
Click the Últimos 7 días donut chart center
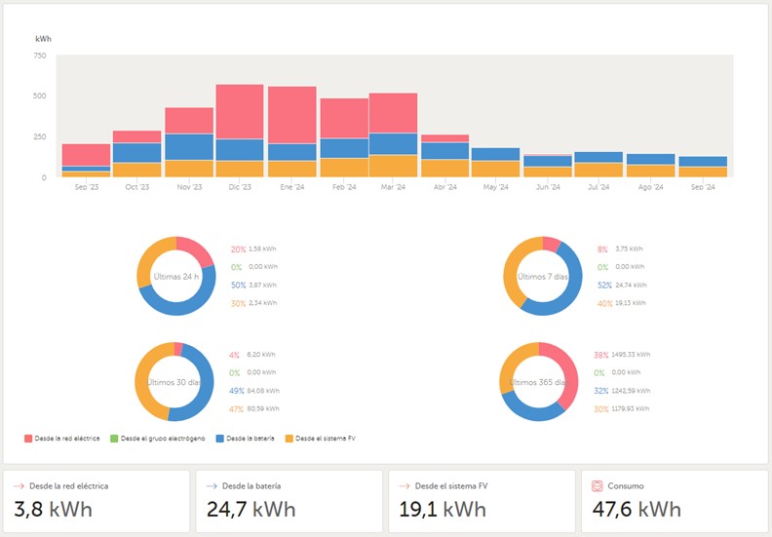click(543, 276)
